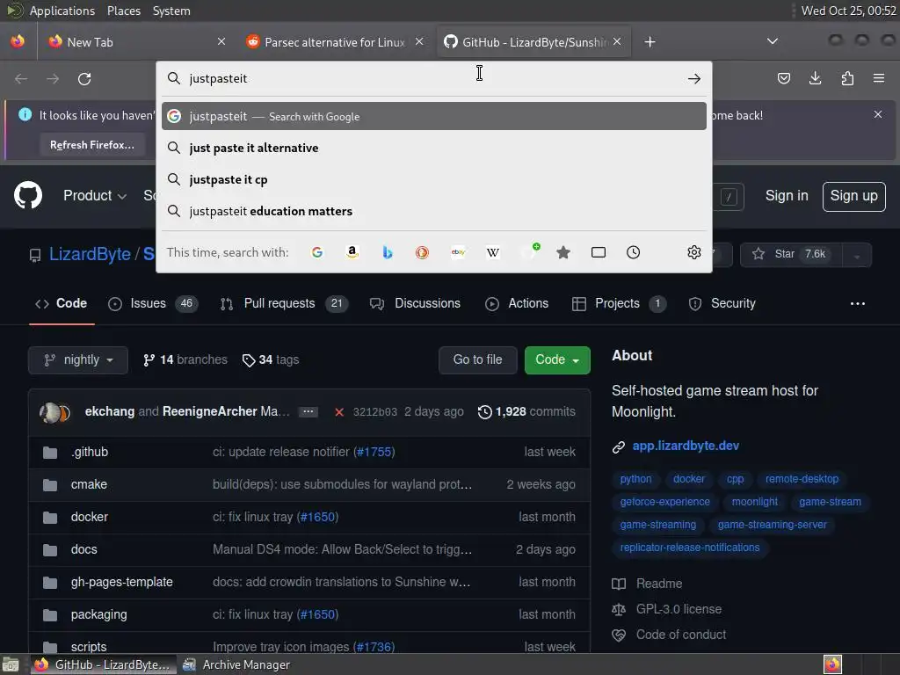Search history via the clock icon

pyautogui.click(x=633, y=252)
